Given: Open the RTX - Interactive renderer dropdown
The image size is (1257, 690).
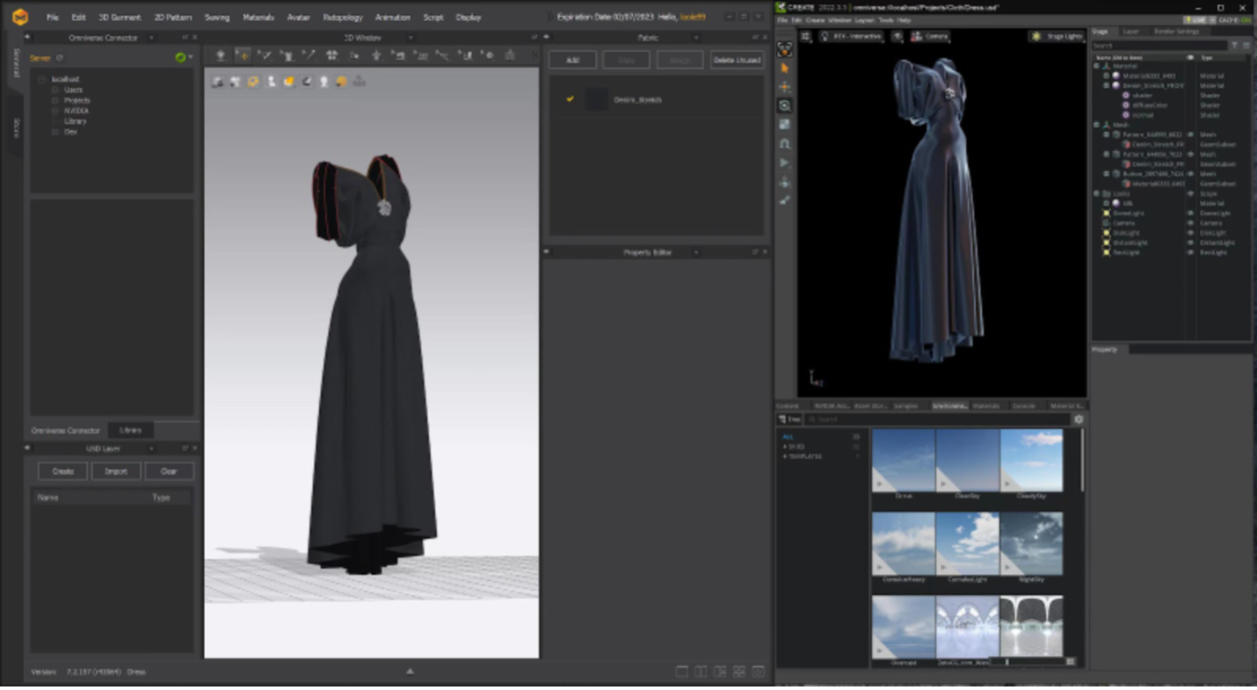Looking at the screenshot, I should click(x=849, y=36).
